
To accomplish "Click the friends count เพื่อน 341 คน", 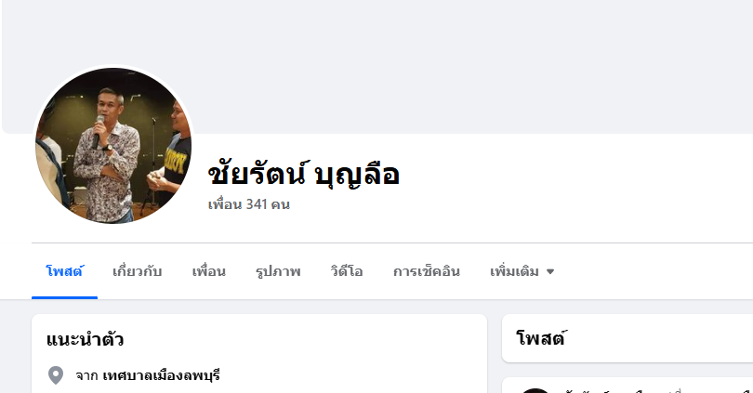I will (249, 204).
